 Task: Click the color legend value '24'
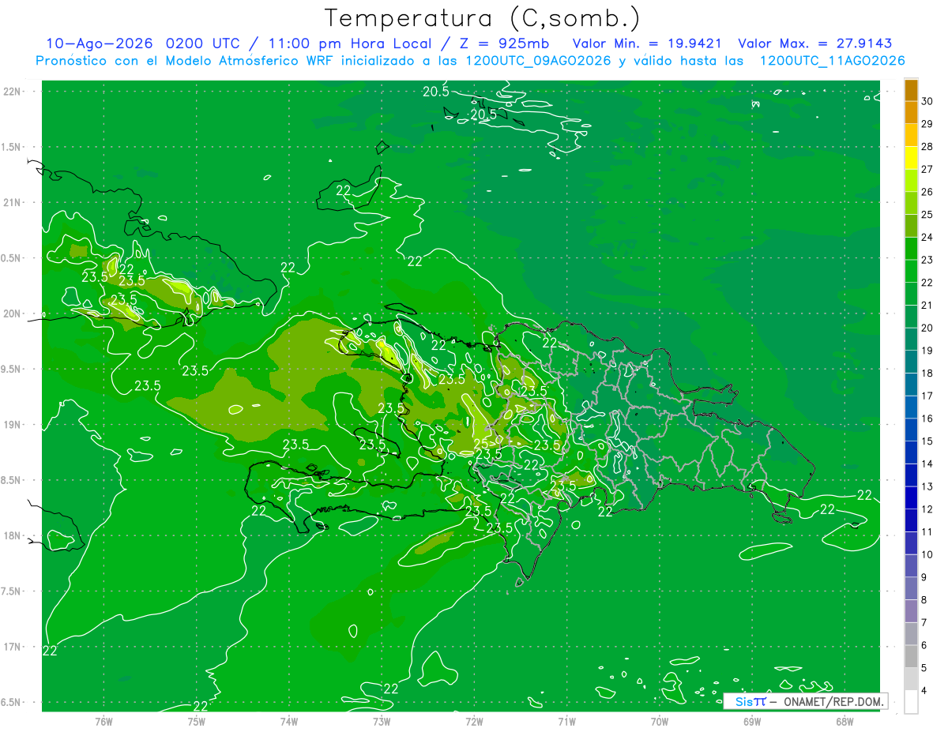927,237
